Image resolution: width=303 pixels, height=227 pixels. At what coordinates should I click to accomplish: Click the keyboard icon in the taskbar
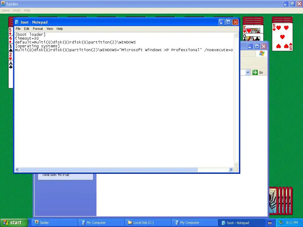pos(270,223)
